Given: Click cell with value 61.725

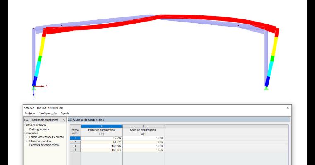Looking at the screenshot, I should 102,142.
